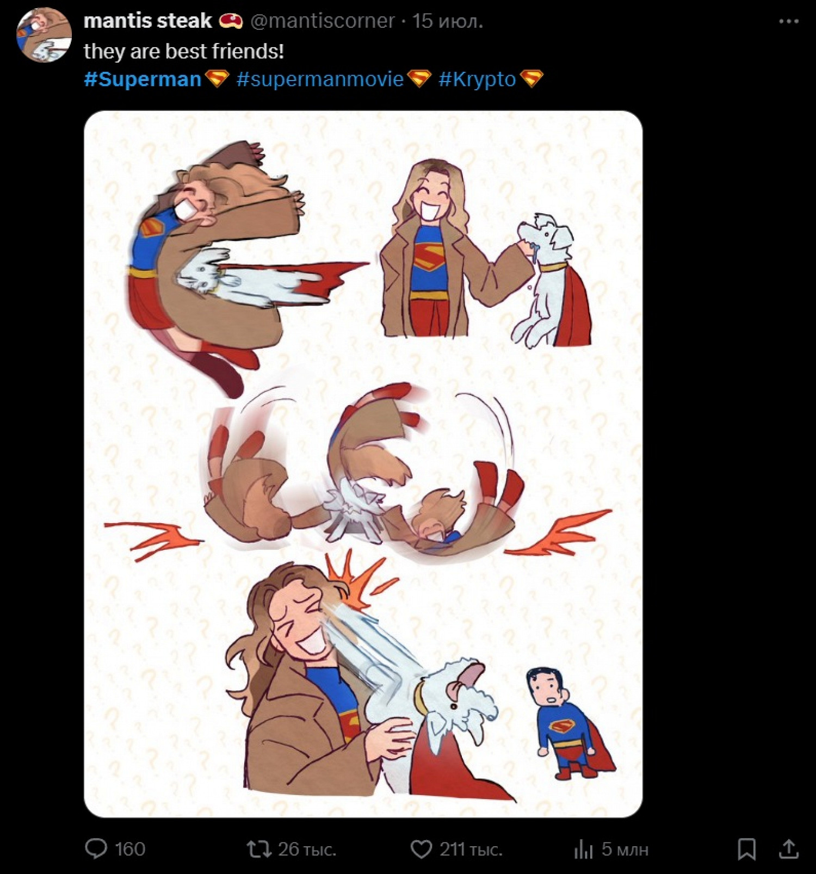816x874 pixels.
Task: Open mantis steak profile avatar
Action: tap(44, 35)
